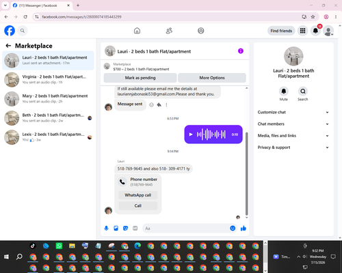Expand Customize chat section

coord(293,112)
